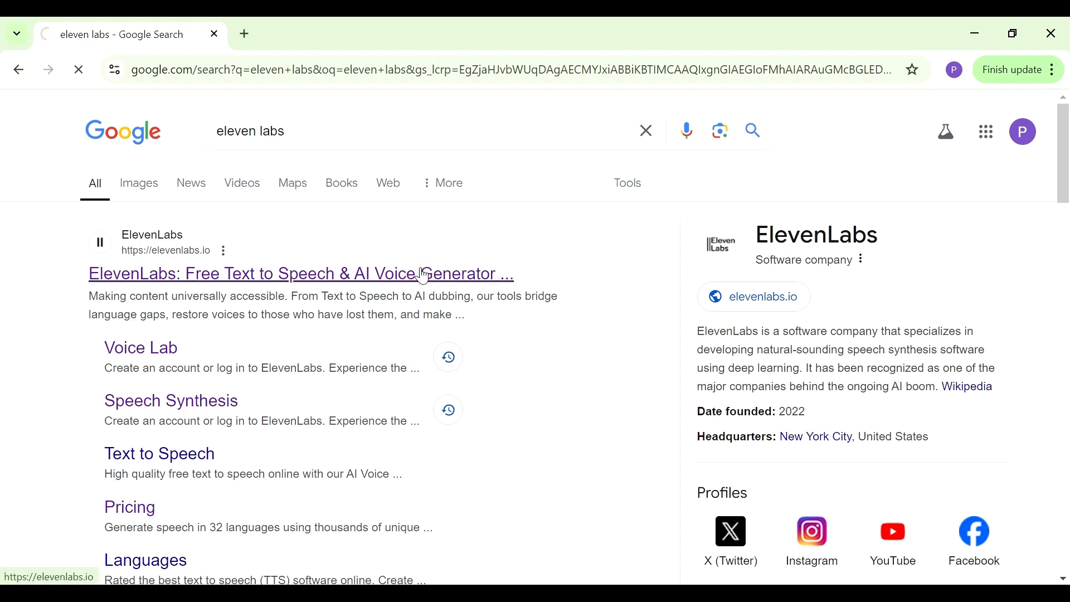The width and height of the screenshot is (1070, 602).
Task: Restore down the browser window
Action: pyautogui.click(x=1013, y=33)
